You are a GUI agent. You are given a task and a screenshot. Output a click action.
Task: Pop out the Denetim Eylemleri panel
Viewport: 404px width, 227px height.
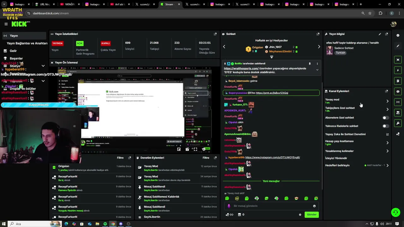tap(215, 158)
